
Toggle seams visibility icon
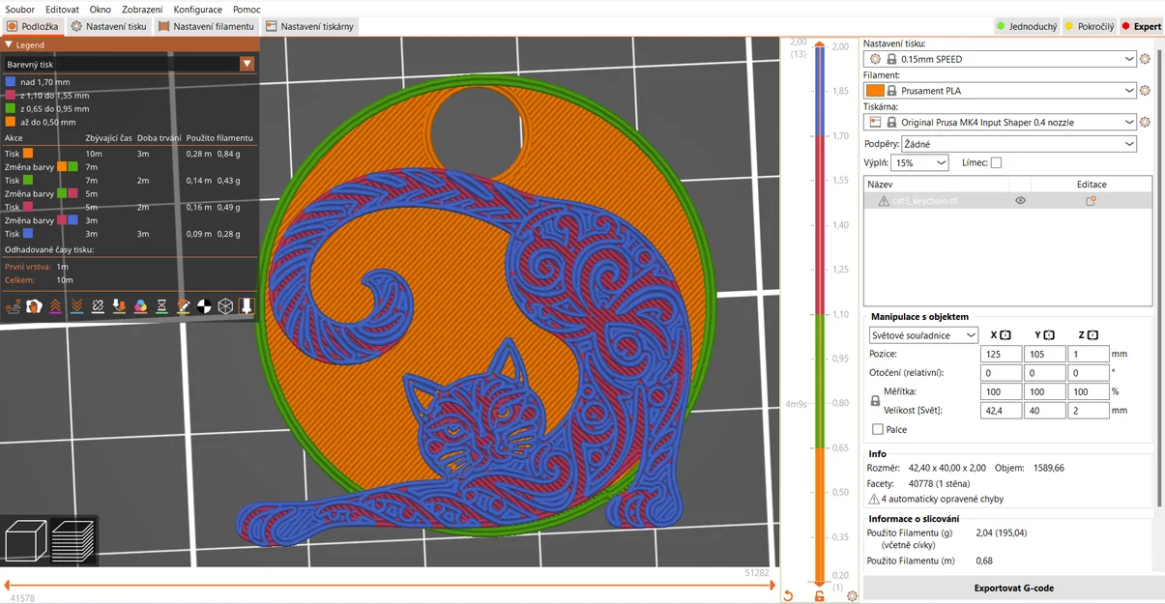99,306
